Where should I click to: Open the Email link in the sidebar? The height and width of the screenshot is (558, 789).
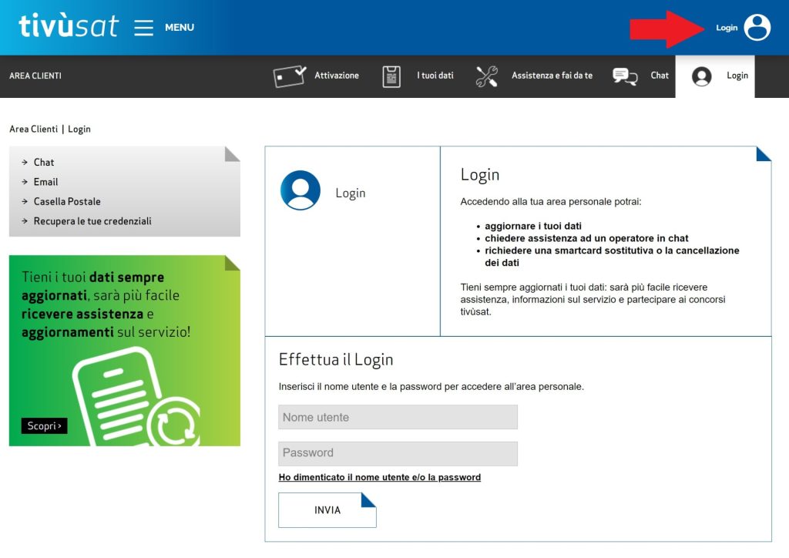click(x=45, y=182)
